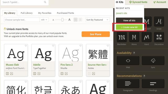Click the Unlock more fonts lock icon
The width and height of the screenshot is (168, 94).
[x=5, y=29]
